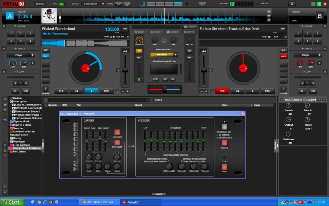Viewport: 329px width, 206px height.
Task: Click pitch bend minus on deck B
Action: (202, 91)
